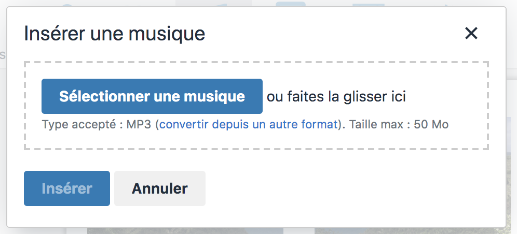Click the Sélectionner une musique button

pos(152,96)
